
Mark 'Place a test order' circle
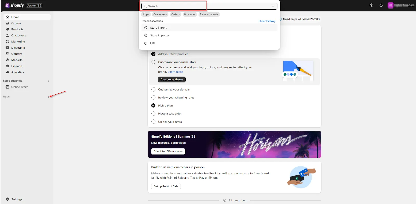click(x=153, y=114)
